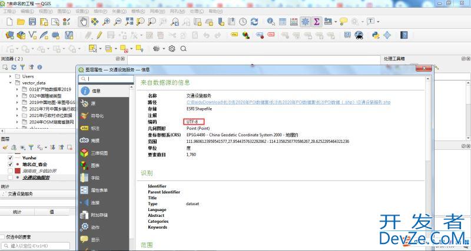Expand the Users folder in the Browser
The height and width of the screenshot is (251, 471).
coord(11,76)
